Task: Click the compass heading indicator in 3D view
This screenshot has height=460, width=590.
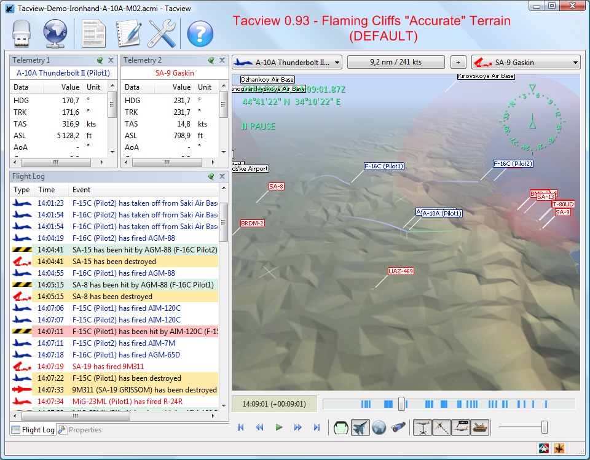Action: point(532,121)
